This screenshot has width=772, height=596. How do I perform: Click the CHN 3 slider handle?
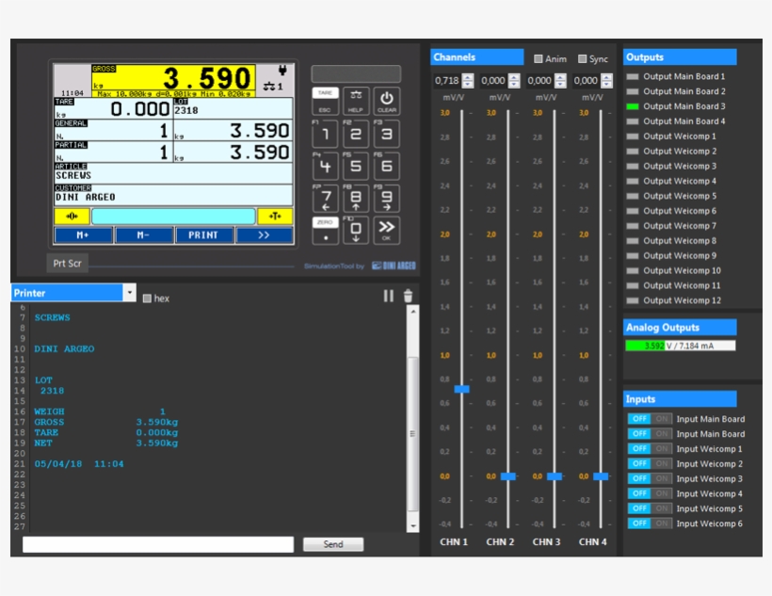(x=555, y=476)
